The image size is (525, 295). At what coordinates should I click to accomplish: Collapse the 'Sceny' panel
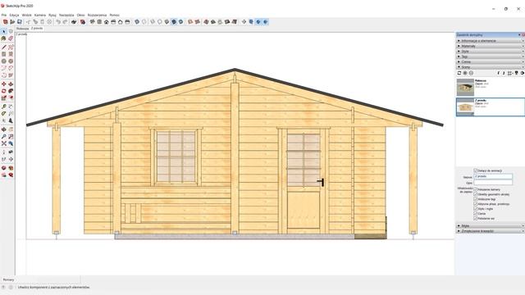click(491, 67)
